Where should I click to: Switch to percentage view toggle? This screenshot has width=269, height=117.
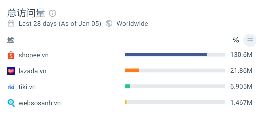(236, 40)
